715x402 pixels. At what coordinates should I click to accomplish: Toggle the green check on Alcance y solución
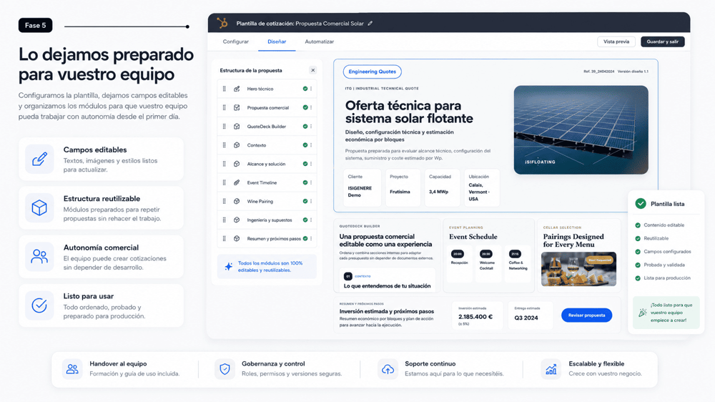tap(305, 164)
